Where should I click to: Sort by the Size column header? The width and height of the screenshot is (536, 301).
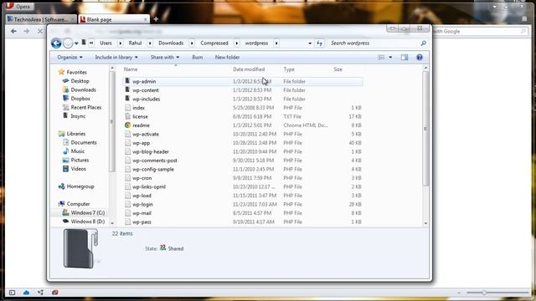(x=338, y=69)
